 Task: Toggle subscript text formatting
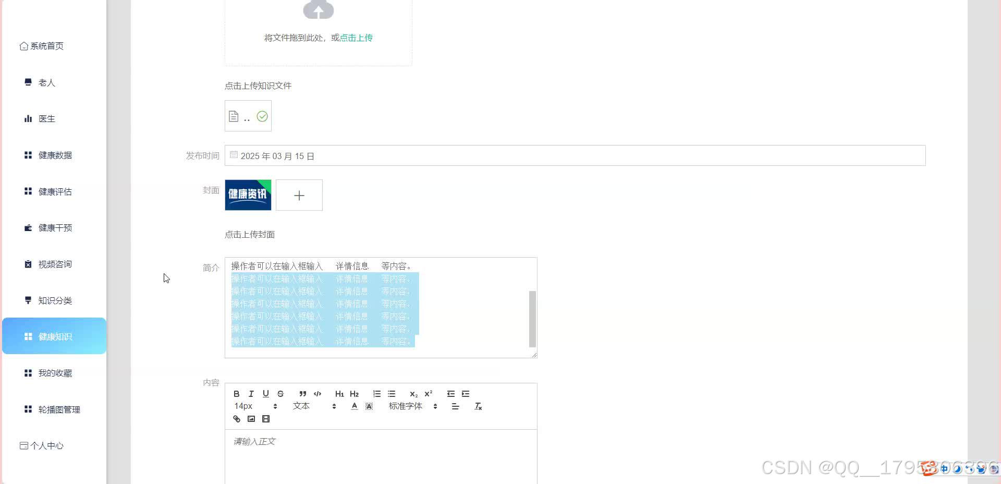pos(414,394)
